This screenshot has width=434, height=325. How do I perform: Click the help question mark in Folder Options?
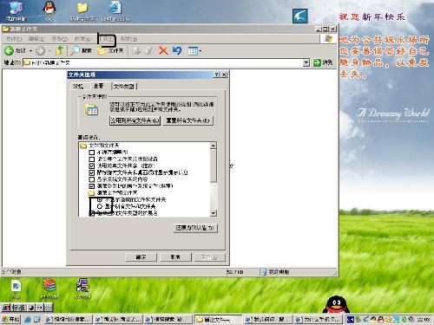[217, 75]
